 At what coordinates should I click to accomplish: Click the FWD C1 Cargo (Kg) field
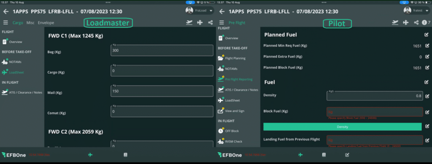pos(162,71)
